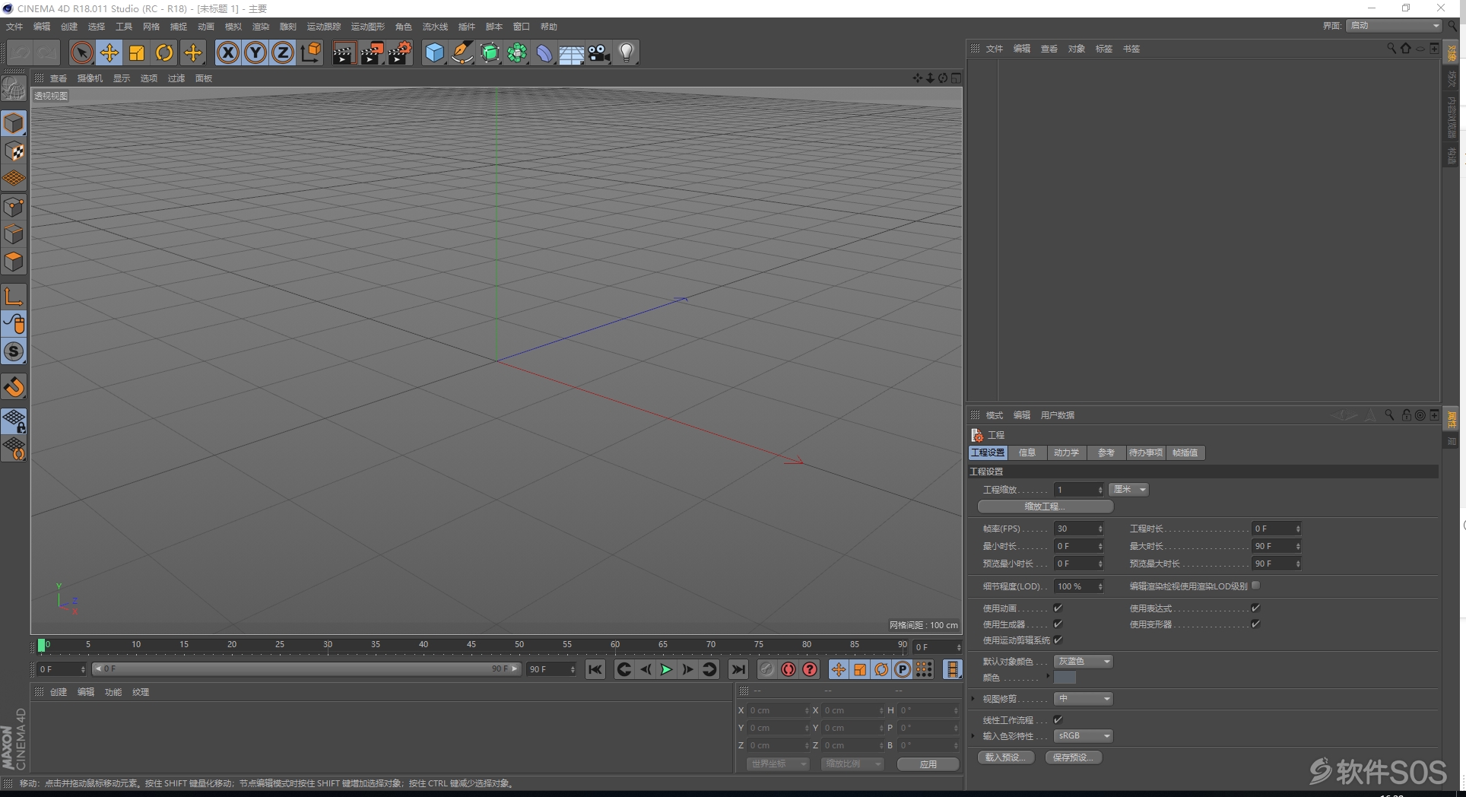Image resolution: width=1466 pixels, height=797 pixels.
Task: Open the 渲染 menu
Action: (x=261, y=27)
